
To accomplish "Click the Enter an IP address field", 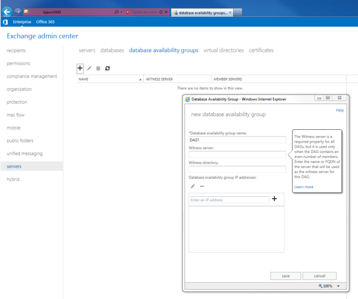I will pyautogui.click(x=230, y=200).
